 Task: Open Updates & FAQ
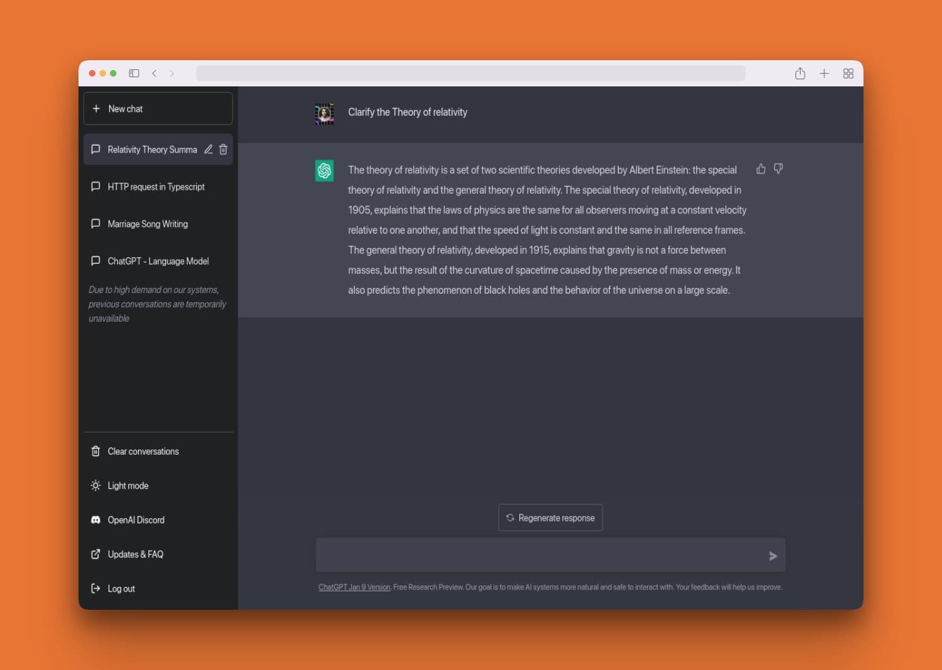pyautogui.click(x=158, y=554)
